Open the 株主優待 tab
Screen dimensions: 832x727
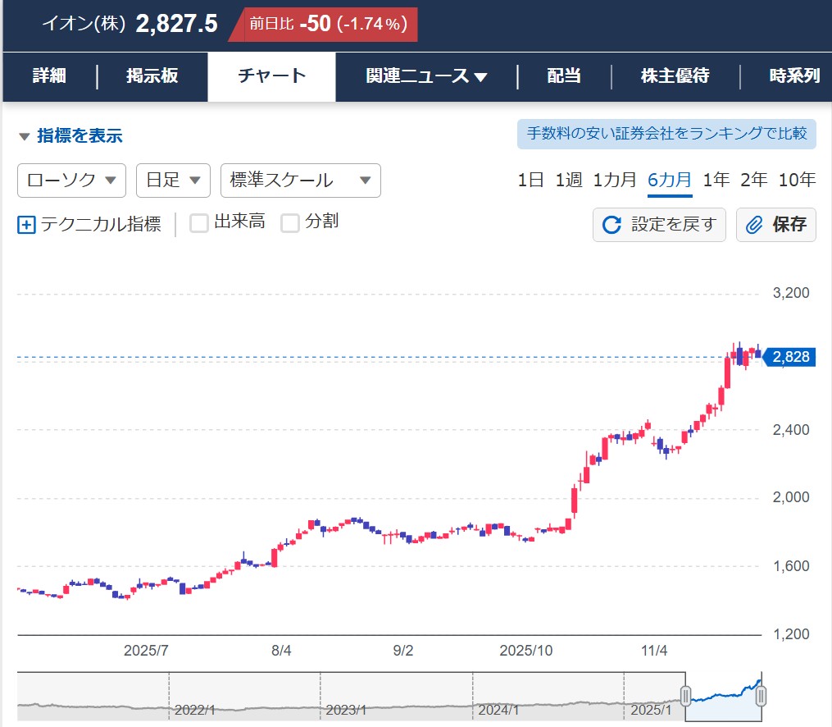coord(675,76)
